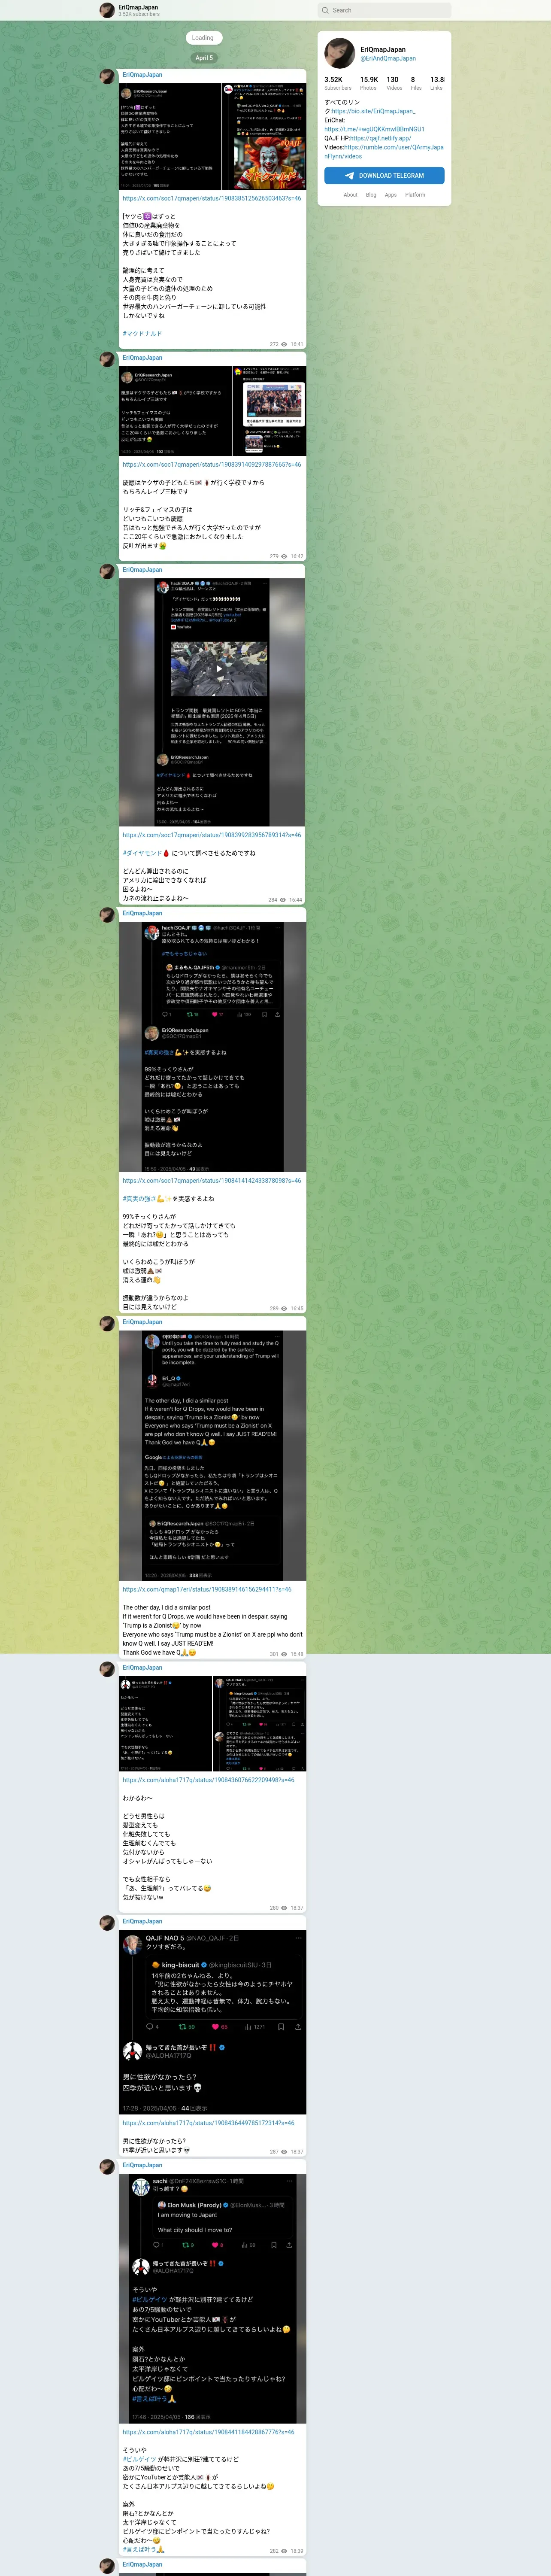Viewport: 551px width, 2576px height.
Task: Click the 16:48 post timestamp
Action: [x=297, y=1653]
